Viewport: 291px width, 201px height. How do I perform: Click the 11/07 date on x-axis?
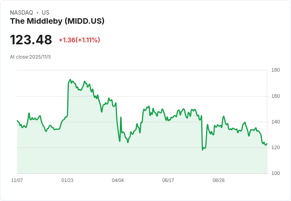17,180
